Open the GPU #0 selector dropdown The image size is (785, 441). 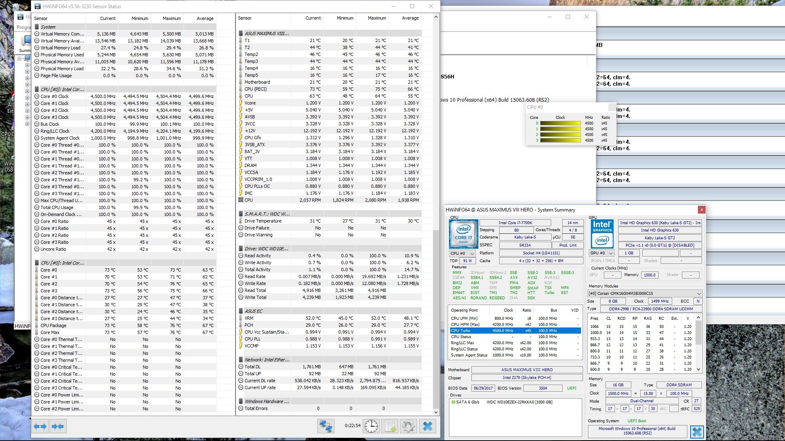pos(601,253)
